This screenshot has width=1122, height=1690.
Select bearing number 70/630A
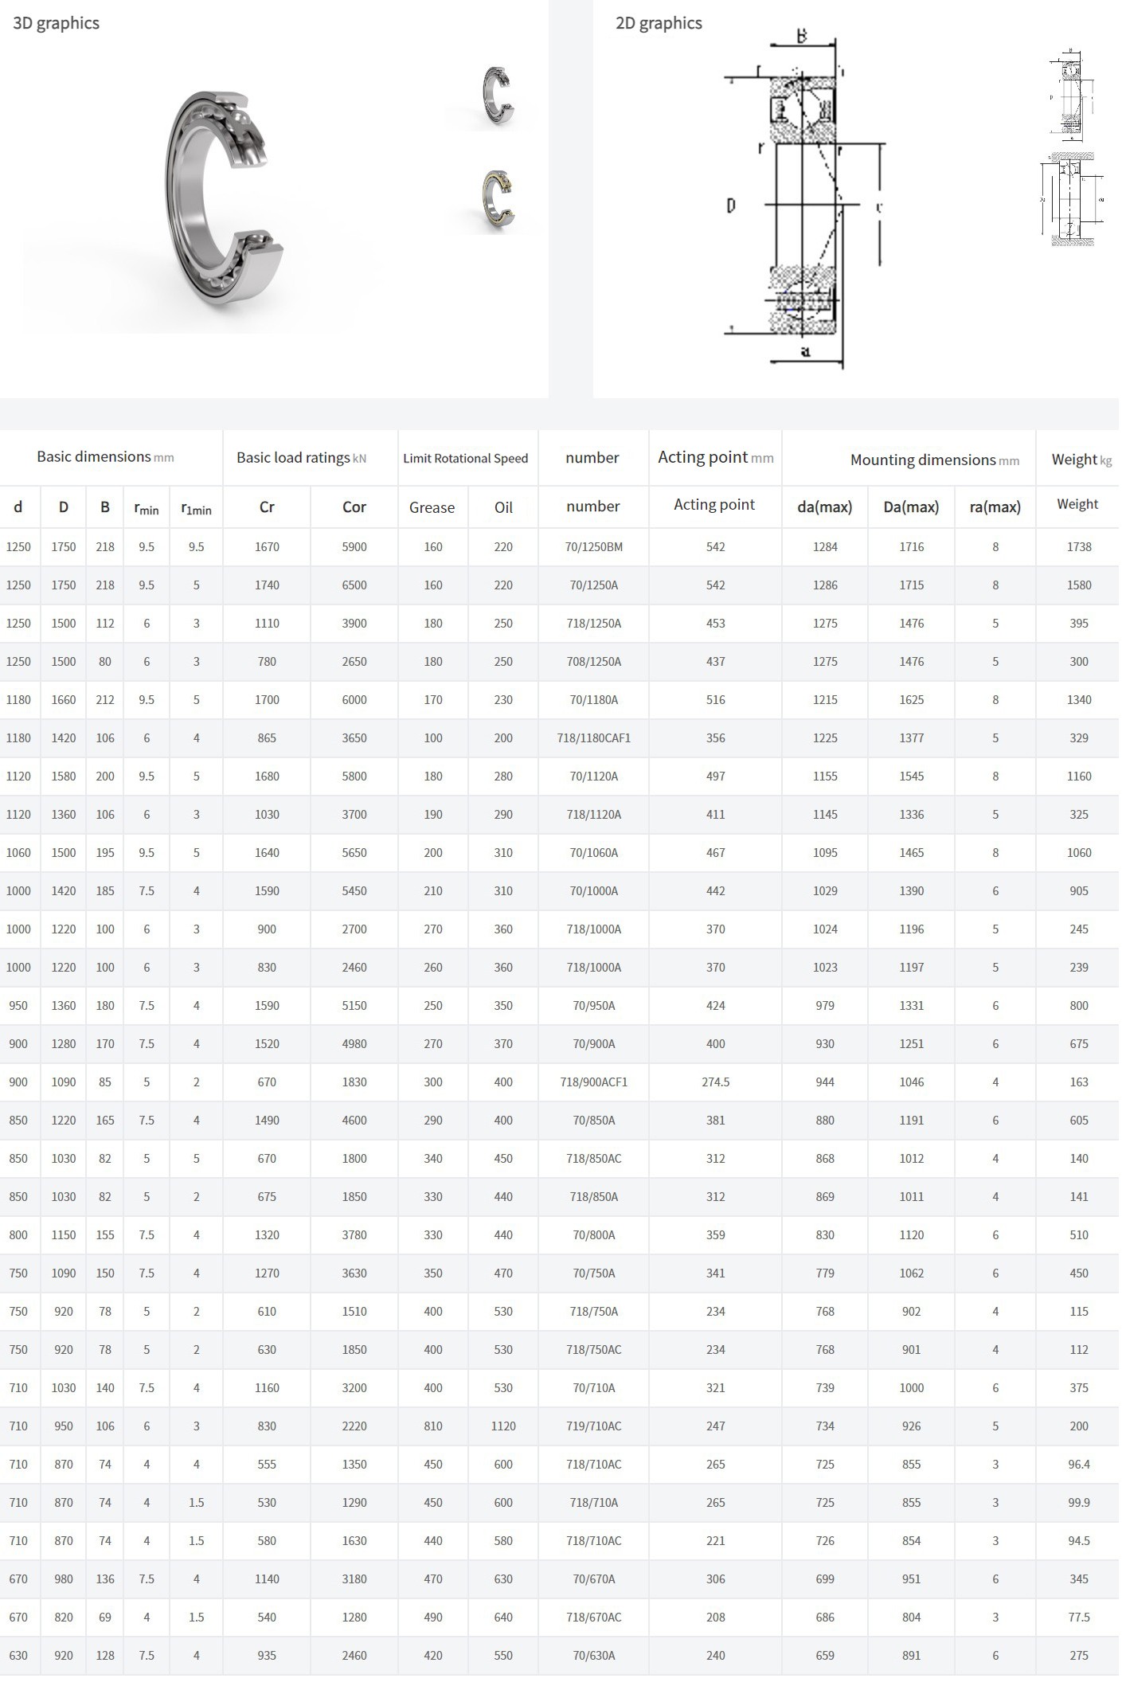click(594, 1656)
